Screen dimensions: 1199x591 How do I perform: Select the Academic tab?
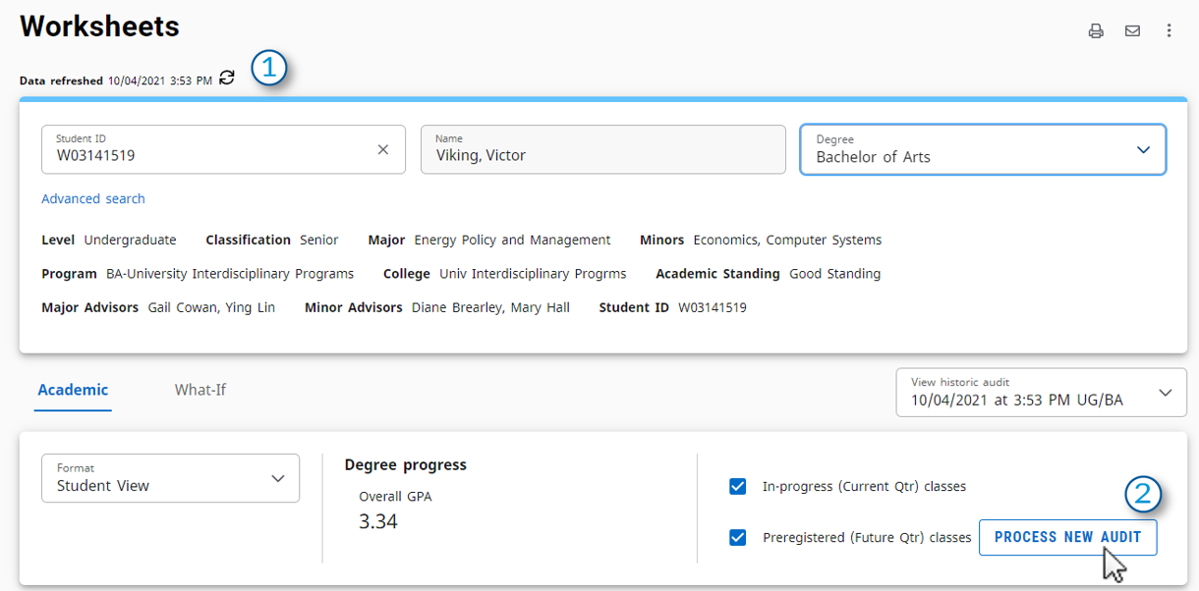(x=73, y=390)
